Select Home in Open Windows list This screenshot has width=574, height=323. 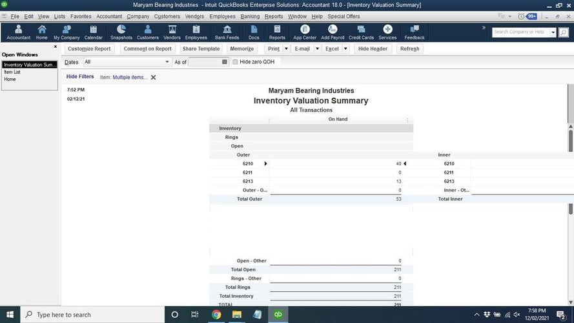tap(10, 79)
